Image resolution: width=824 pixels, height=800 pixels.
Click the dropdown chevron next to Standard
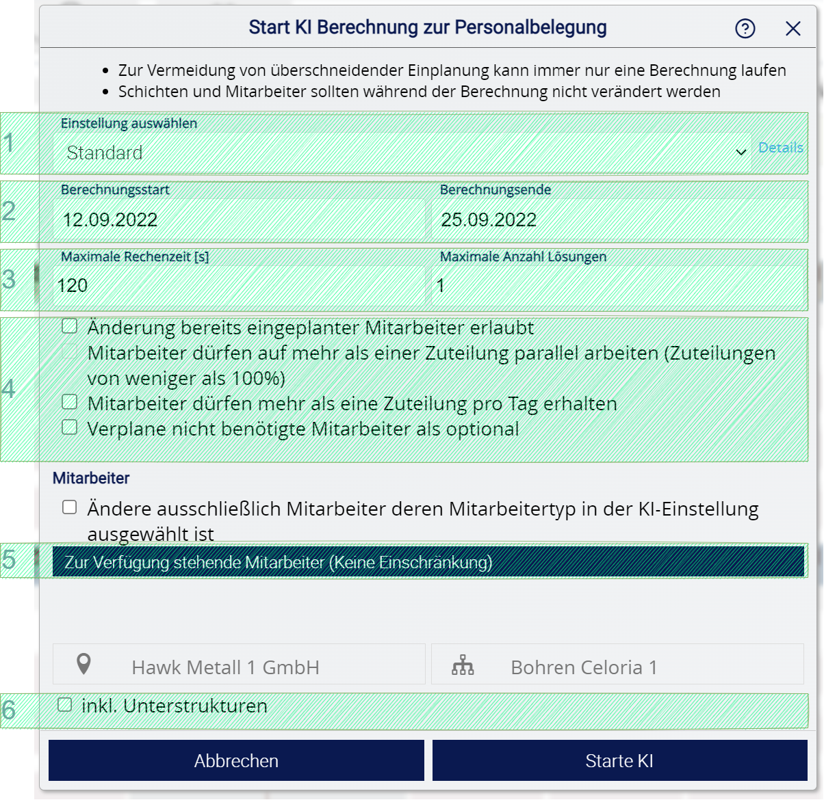(741, 152)
